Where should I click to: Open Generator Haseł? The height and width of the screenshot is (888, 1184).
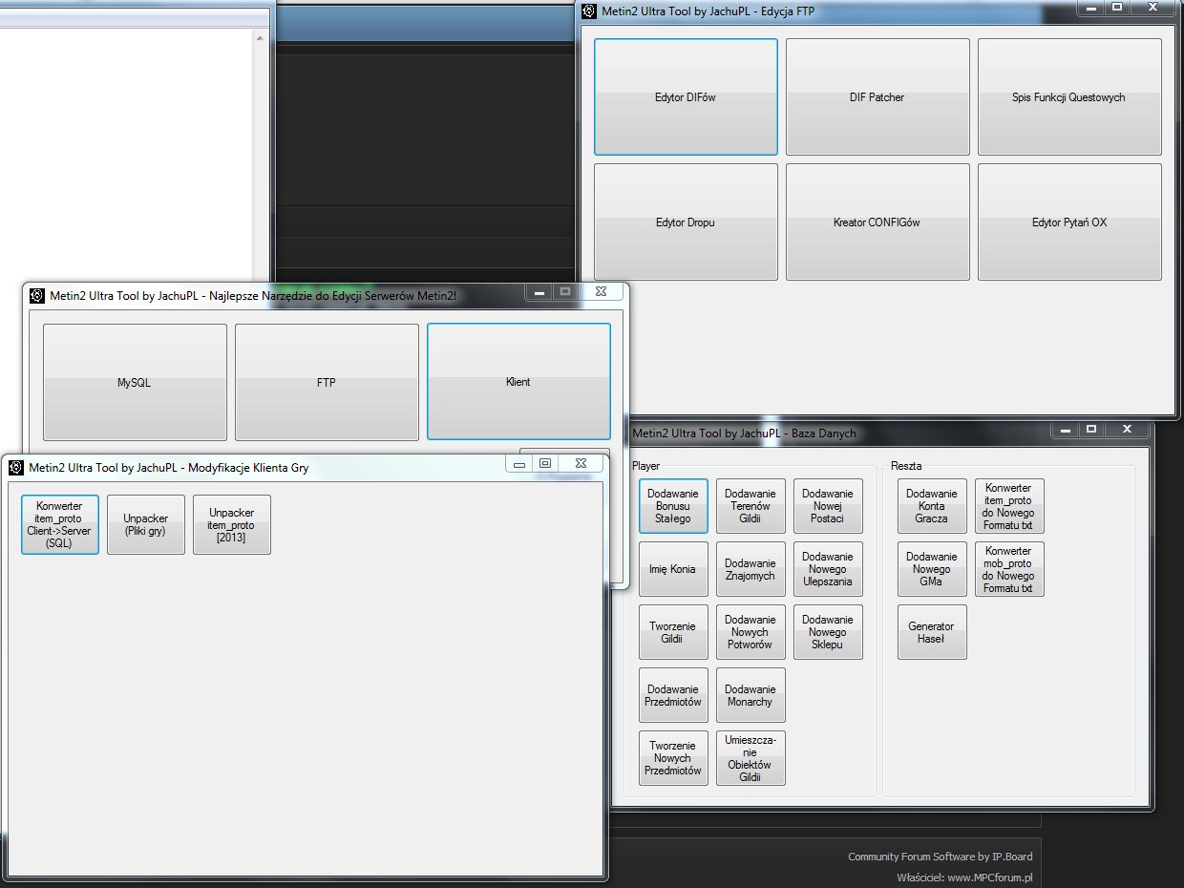pos(932,632)
